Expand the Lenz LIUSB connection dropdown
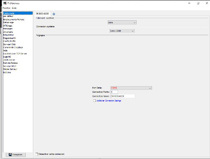The width and height of the screenshot is (210, 159). 122,31
